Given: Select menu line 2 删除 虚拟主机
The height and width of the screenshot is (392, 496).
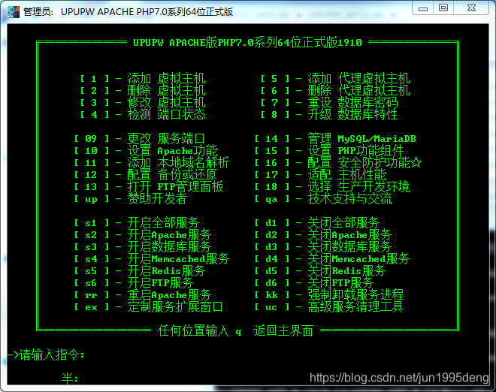Looking at the screenshot, I should tap(143, 90).
